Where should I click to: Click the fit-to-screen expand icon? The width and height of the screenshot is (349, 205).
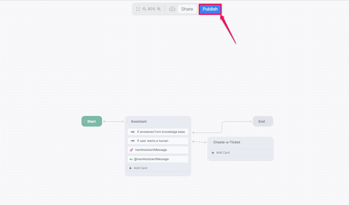(x=138, y=9)
